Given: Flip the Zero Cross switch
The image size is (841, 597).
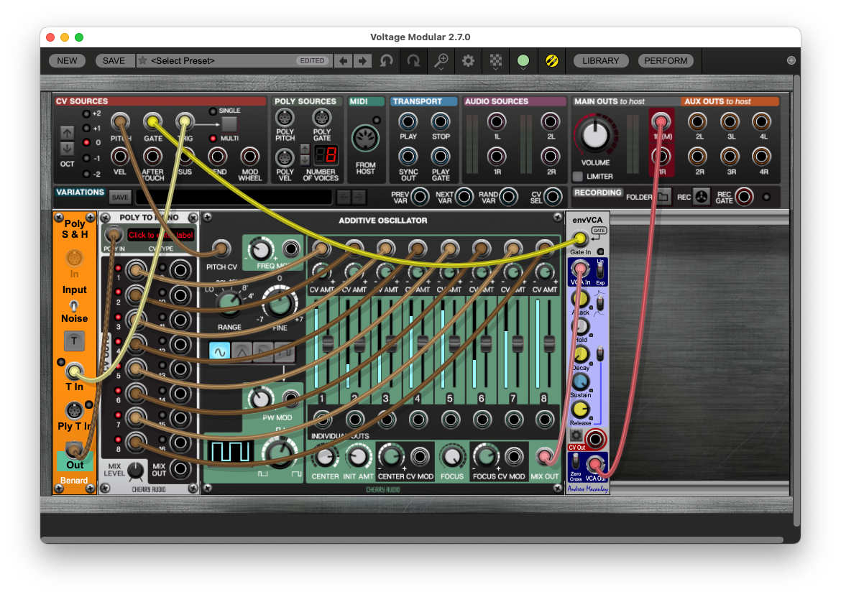Looking at the screenshot, I should click(x=576, y=461).
